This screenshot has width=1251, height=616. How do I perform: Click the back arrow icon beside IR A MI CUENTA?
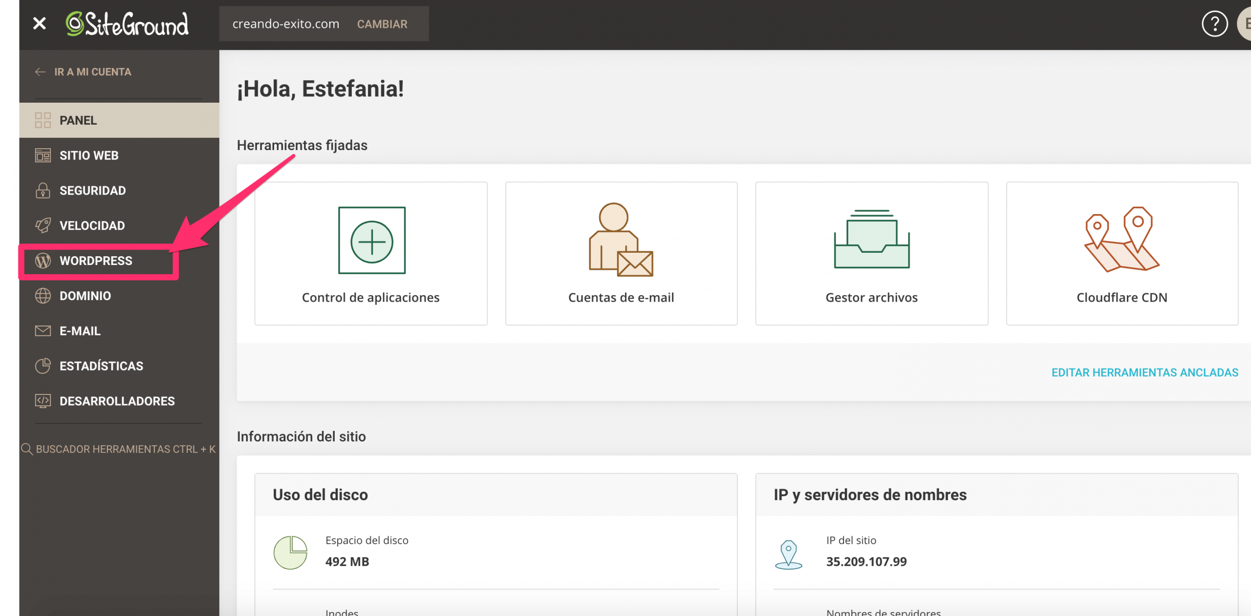(41, 72)
